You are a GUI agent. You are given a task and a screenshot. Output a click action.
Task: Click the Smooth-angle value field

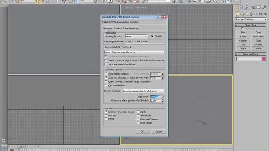click(156, 78)
